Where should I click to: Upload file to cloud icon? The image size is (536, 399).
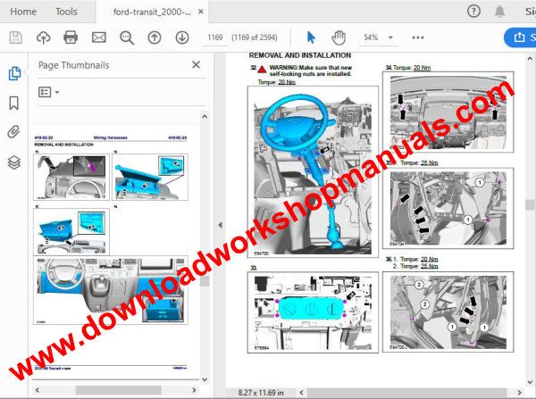click(x=44, y=37)
